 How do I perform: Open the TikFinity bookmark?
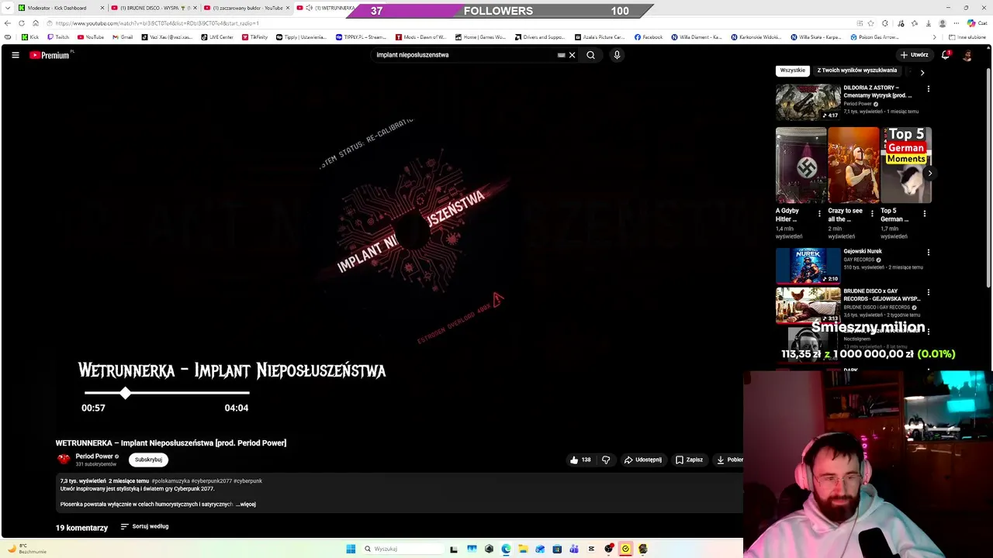click(x=254, y=37)
